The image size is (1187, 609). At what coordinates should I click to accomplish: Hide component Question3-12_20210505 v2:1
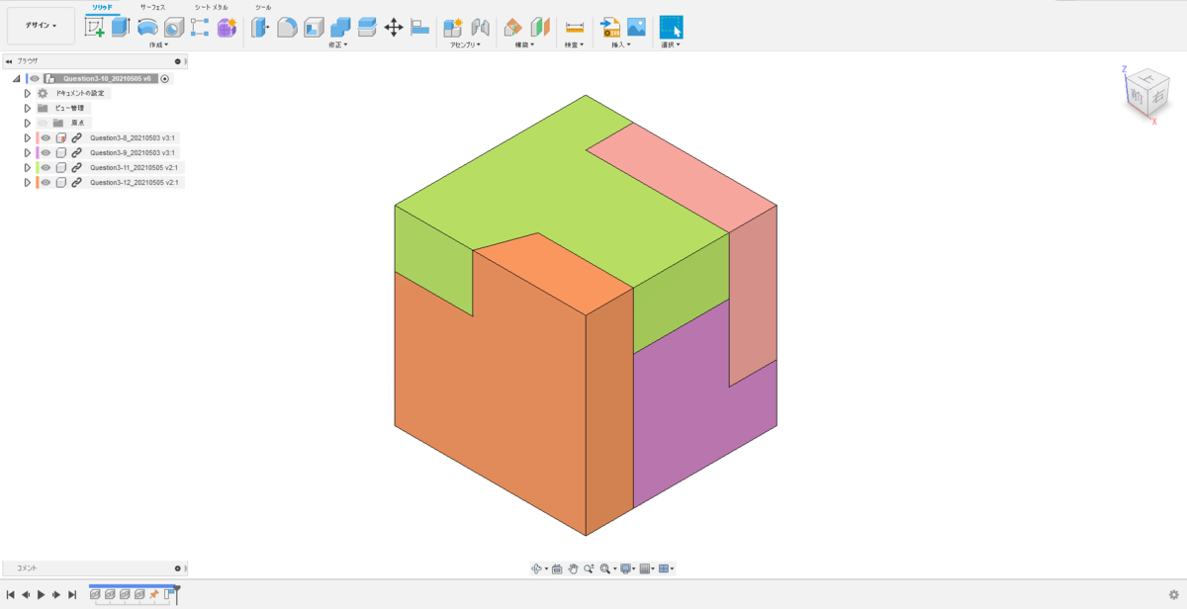[x=46, y=182]
